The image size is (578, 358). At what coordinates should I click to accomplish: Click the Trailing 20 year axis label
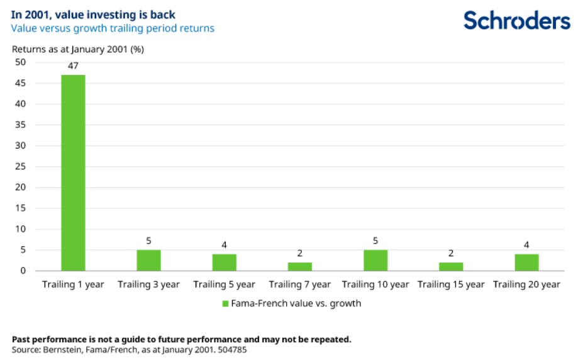click(x=526, y=284)
